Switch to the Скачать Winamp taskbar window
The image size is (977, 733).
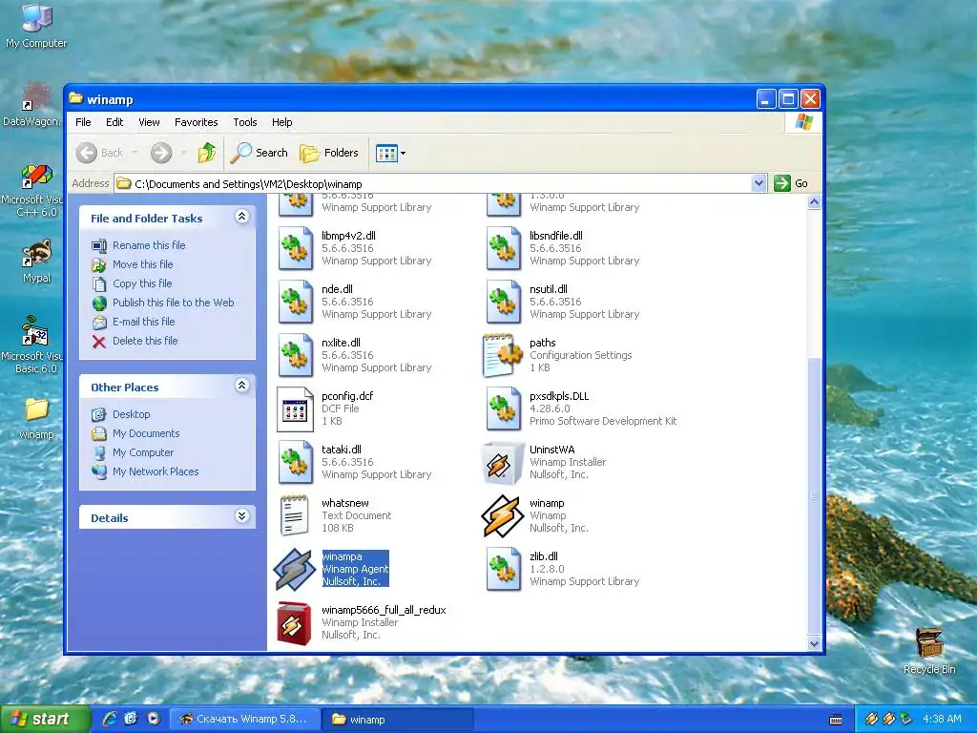coord(245,719)
